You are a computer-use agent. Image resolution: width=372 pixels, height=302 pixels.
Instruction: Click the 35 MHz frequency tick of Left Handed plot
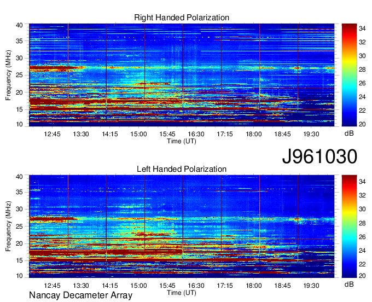tap(19, 192)
